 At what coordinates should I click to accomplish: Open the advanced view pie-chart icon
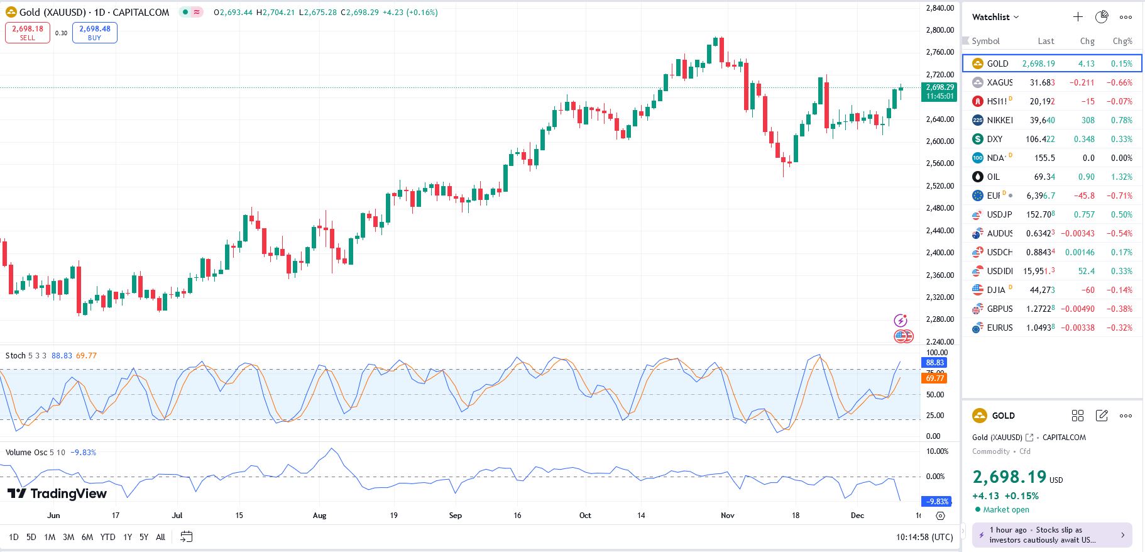pyautogui.click(x=1102, y=17)
